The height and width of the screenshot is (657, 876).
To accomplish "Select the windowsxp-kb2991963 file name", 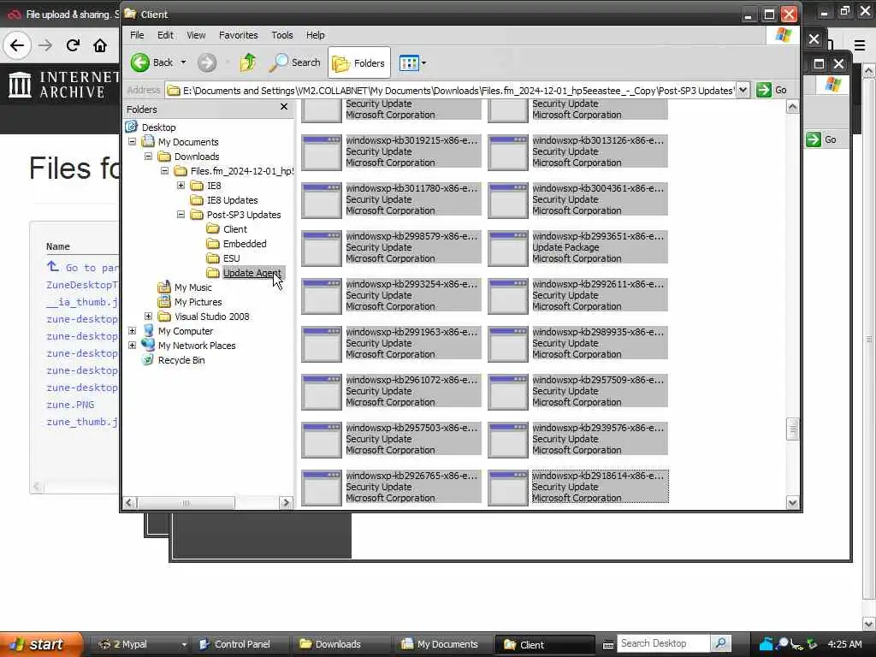I will (411, 332).
